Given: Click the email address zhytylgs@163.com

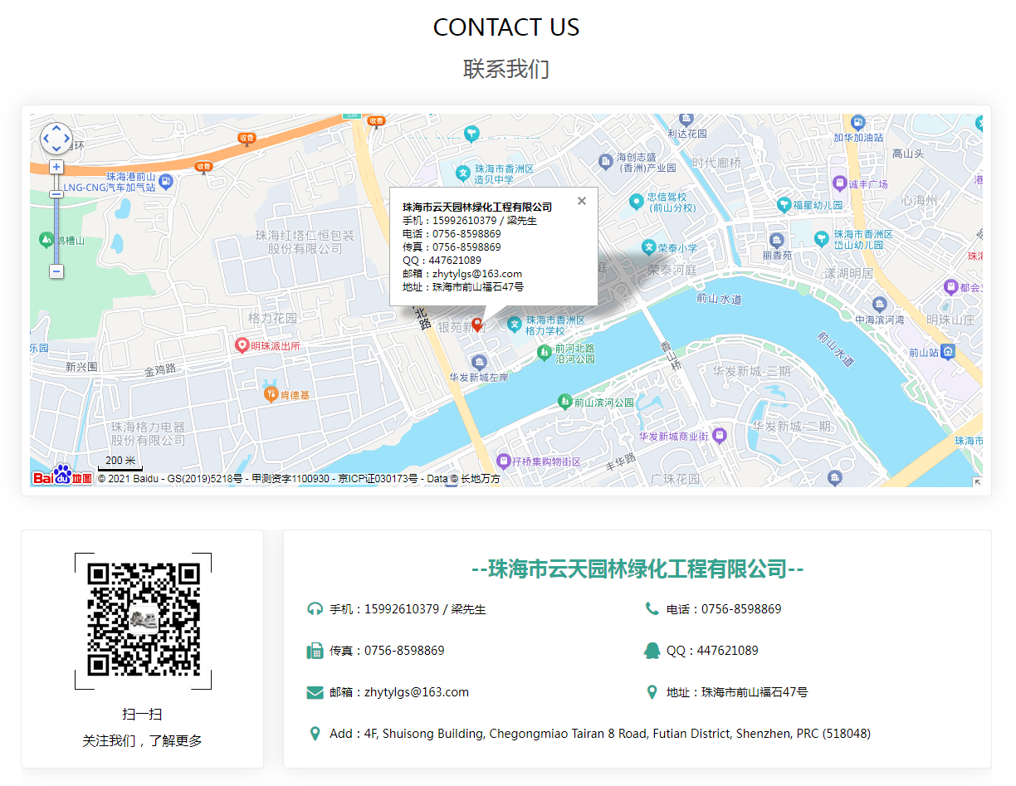Looking at the screenshot, I should click(x=417, y=692).
